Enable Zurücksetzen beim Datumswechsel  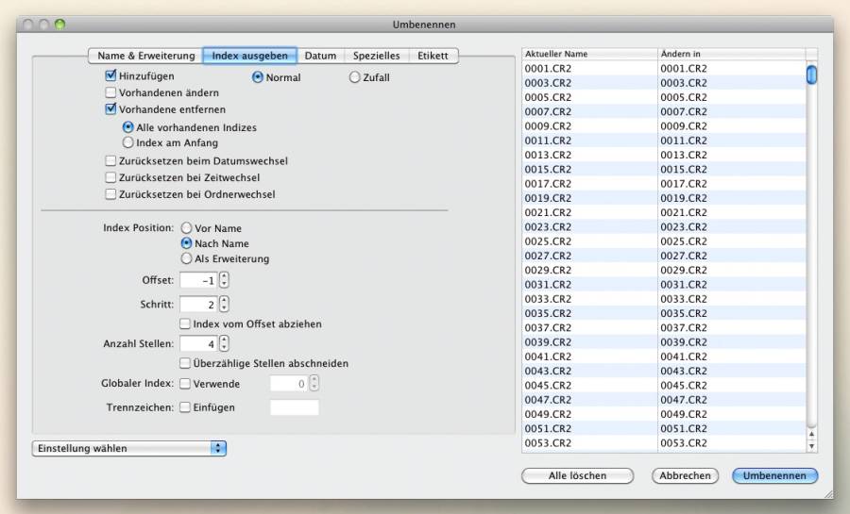[110, 160]
